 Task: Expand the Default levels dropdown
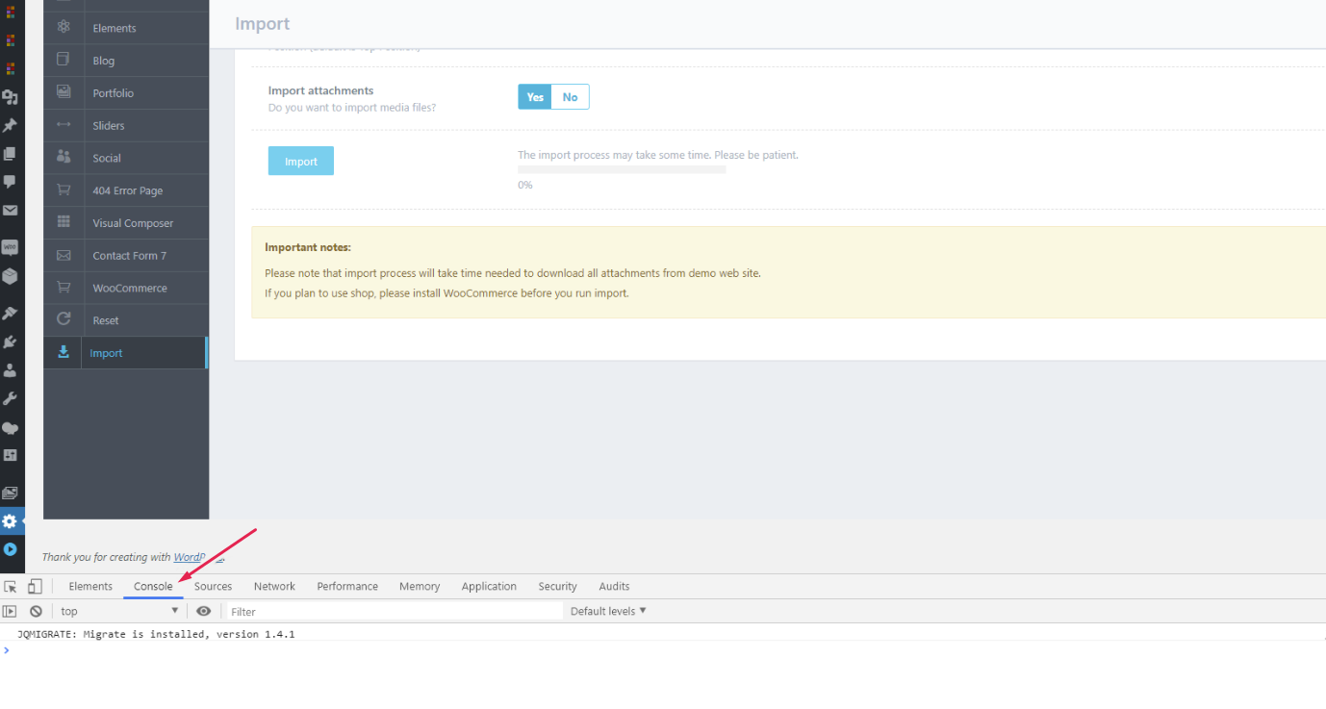(x=608, y=611)
